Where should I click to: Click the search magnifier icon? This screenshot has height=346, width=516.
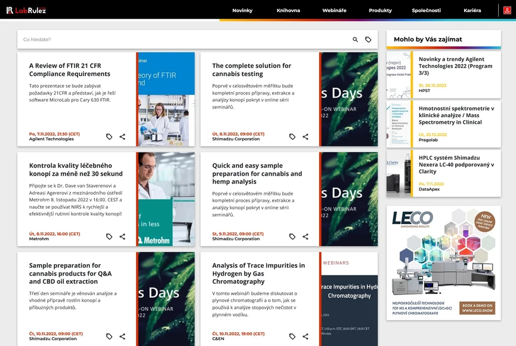click(355, 39)
